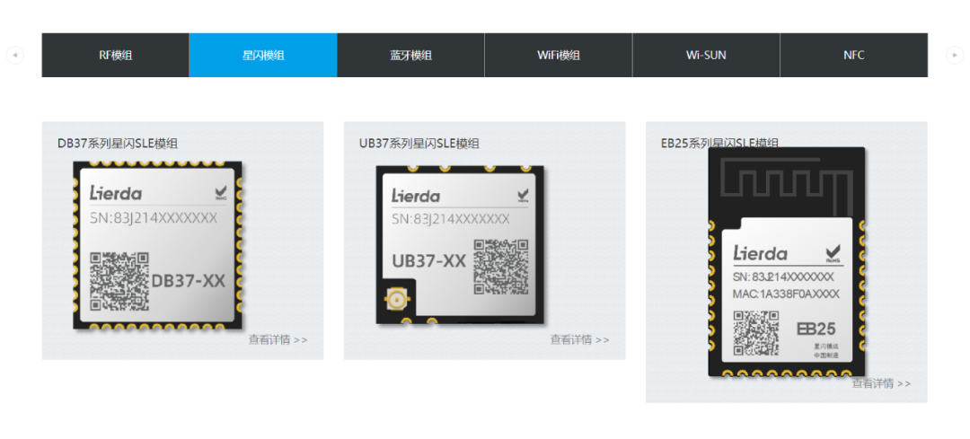This screenshot has height=439, width=970.
Task: Go to the Wi-SUN tab
Action: 706,55
